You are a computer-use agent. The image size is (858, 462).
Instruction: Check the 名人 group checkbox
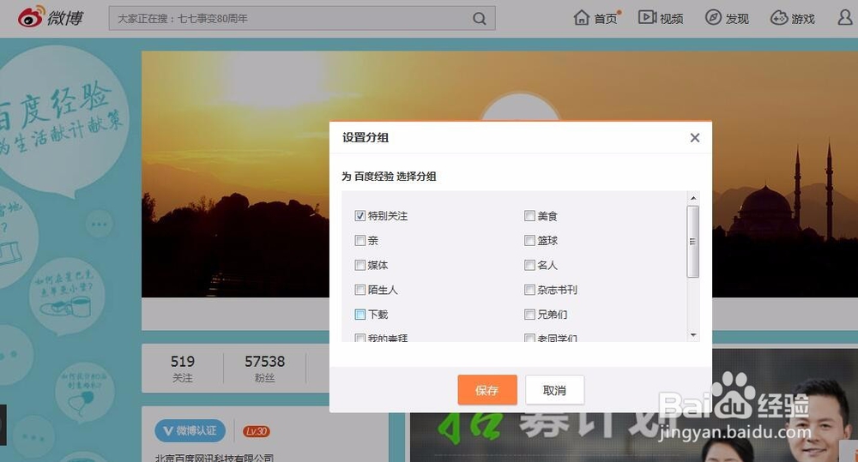pos(529,265)
